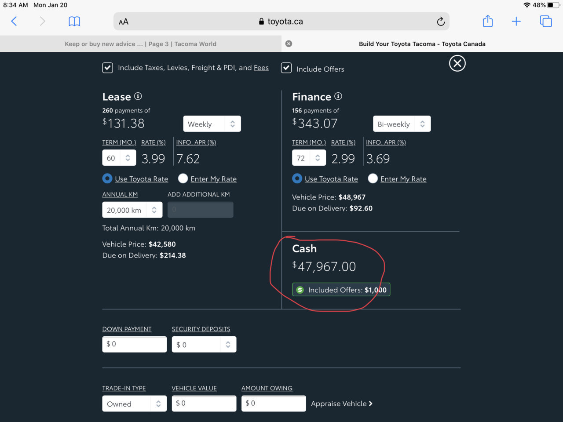This screenshot has height=422, width=563.
Task: Reload the toyota.ca page
Action: click(440, 22)
